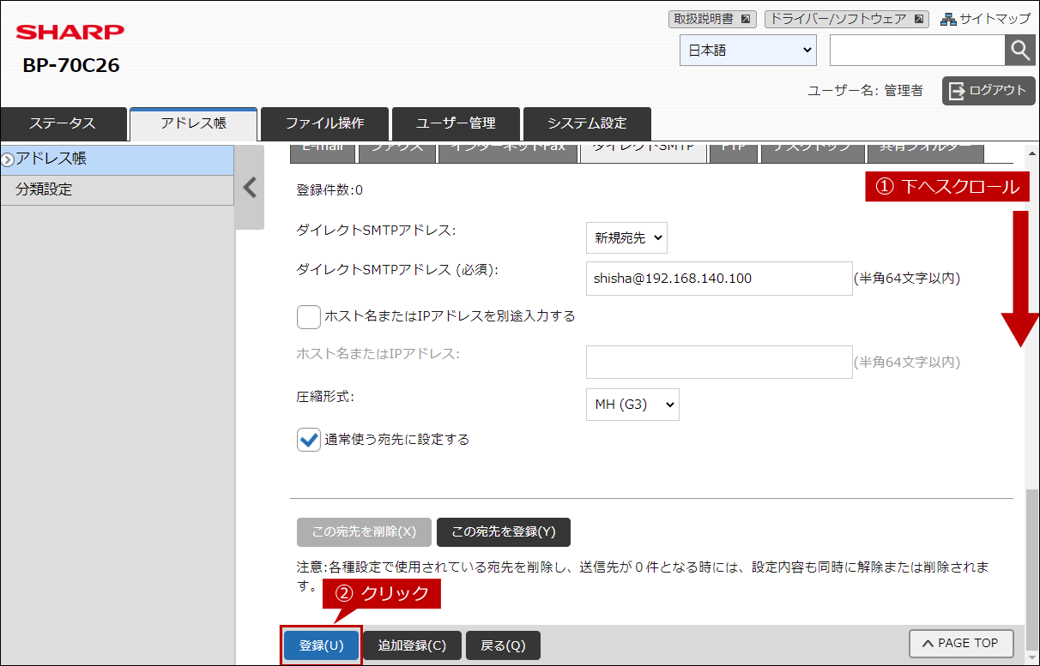Click the 追加登録(C) button
1040x666 pixels.
tap(413, 645)
